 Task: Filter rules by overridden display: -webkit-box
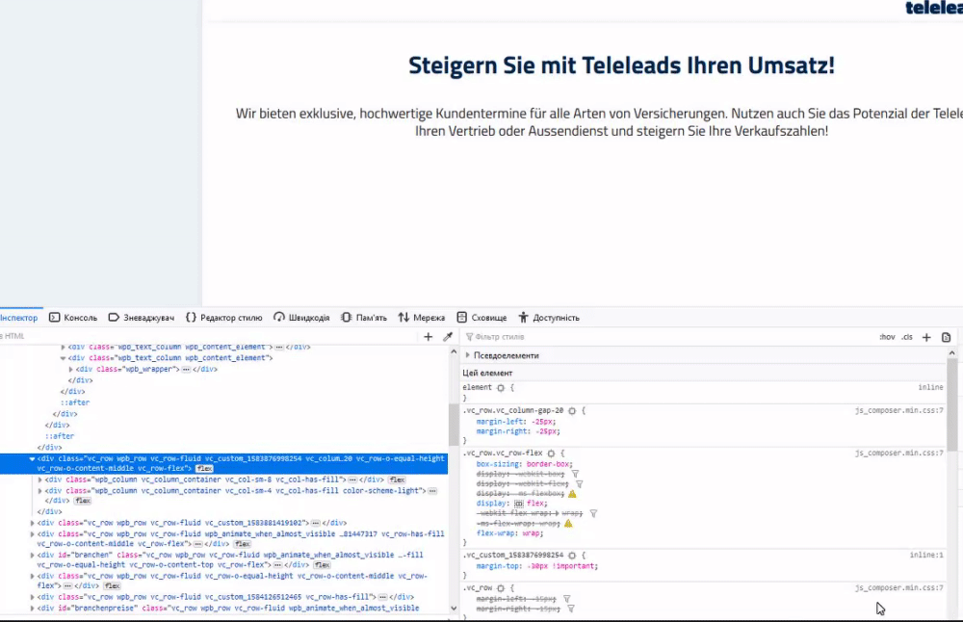click(x=576, y=474)
